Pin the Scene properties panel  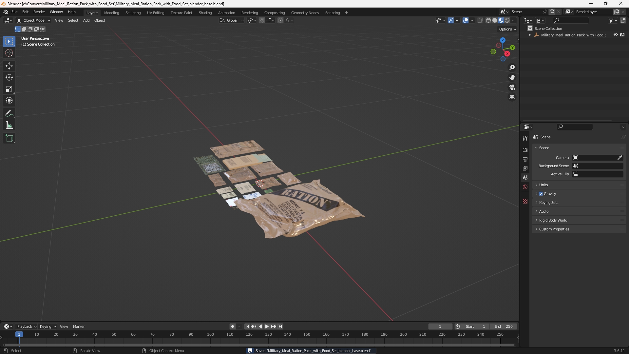623,137
